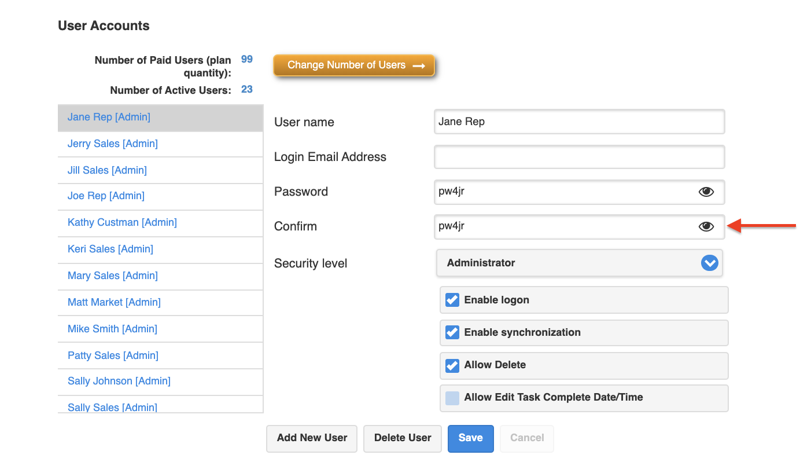Click the Delete User button
The height and width of the screenshot is (462, 811).
pyautogui.click(x=403, y=438)
